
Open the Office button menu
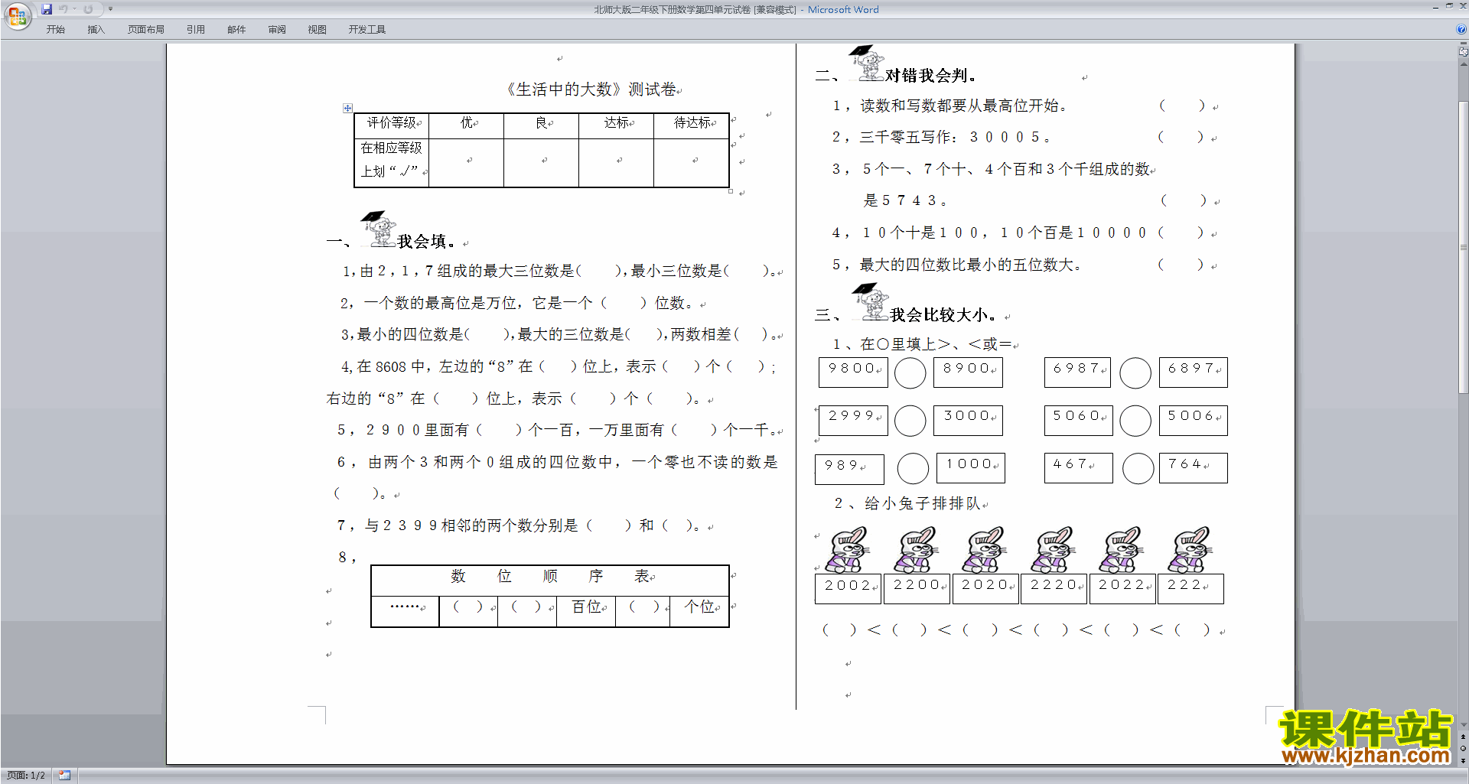click(x=17, y=15)
